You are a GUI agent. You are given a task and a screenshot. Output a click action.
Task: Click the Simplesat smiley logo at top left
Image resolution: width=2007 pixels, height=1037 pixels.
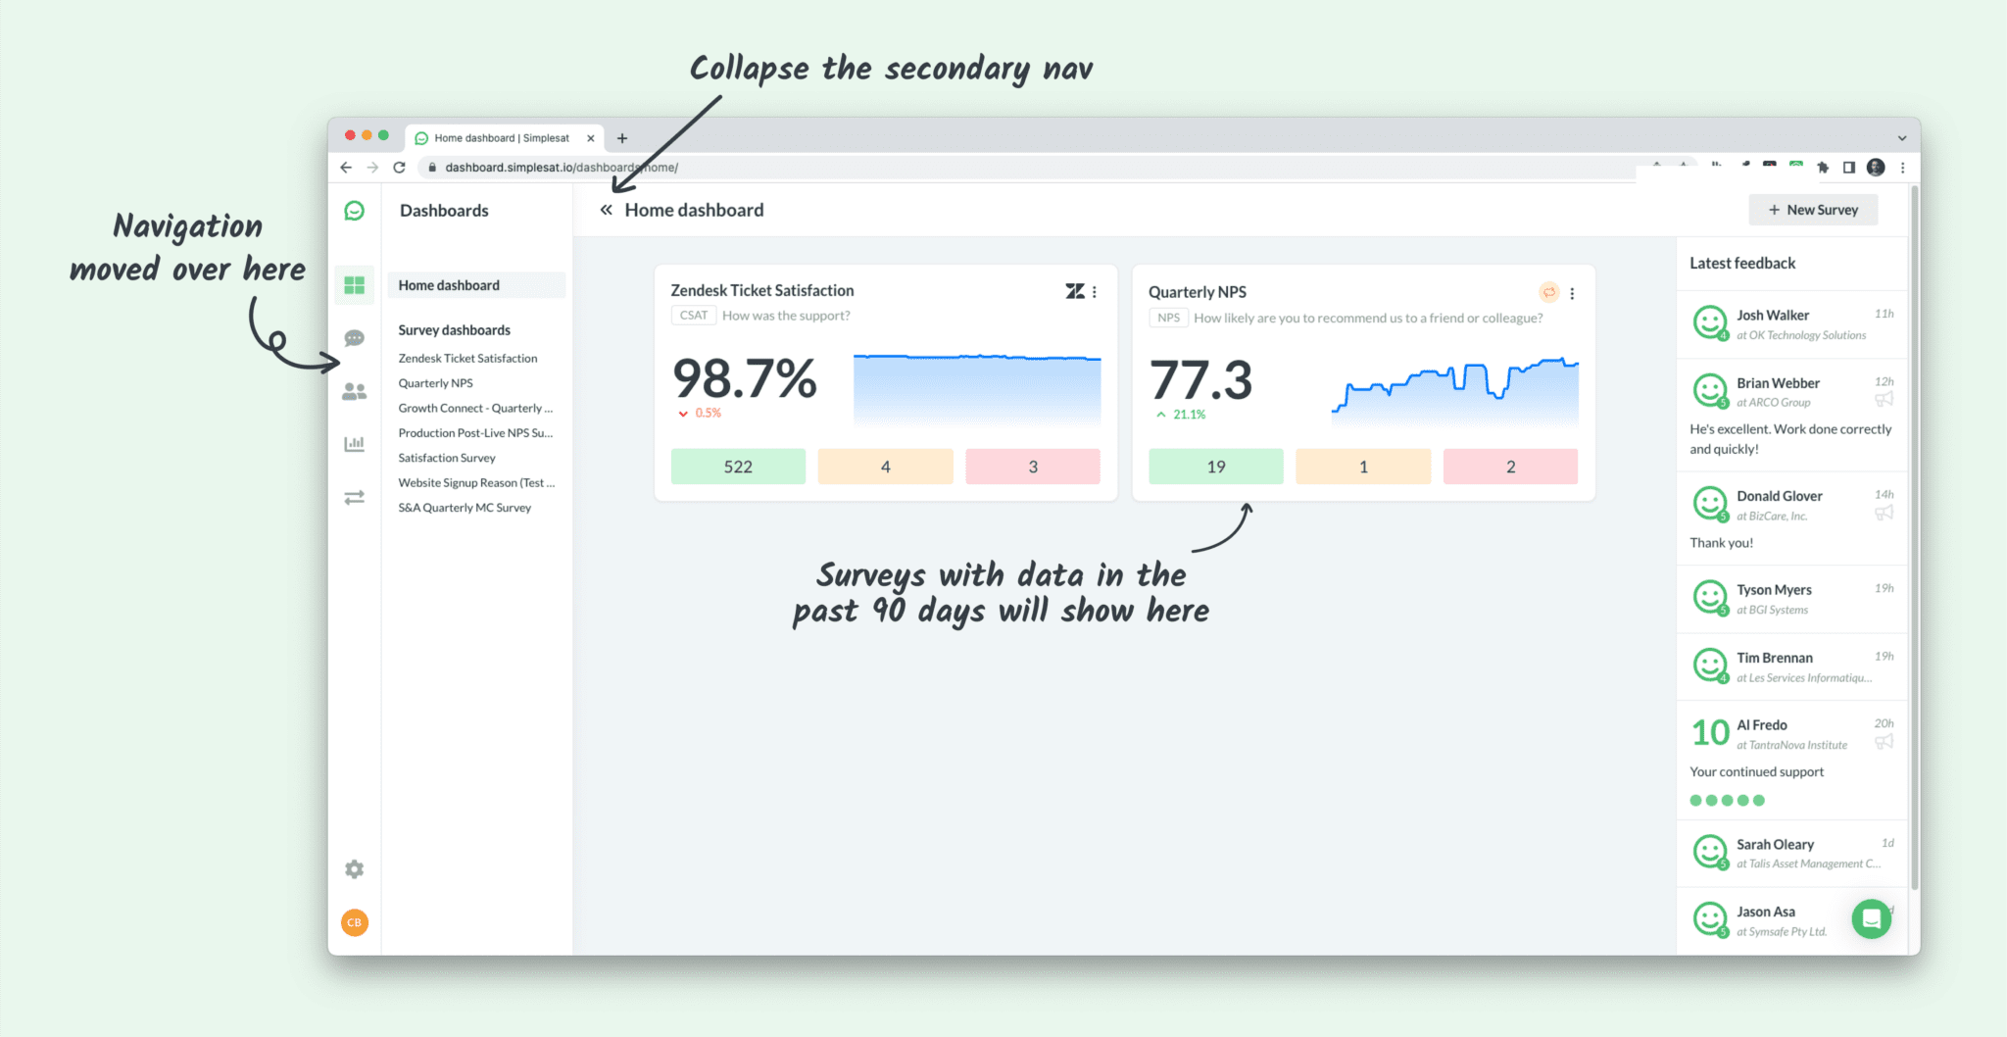pyautogui.click(x=354, y=210)
